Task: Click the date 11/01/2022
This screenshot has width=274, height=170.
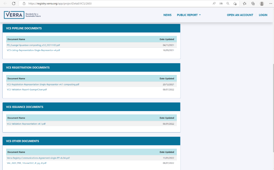Action: pos(168,158)
